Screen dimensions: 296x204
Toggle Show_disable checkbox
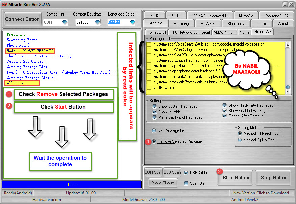click(x=155, y=112)
